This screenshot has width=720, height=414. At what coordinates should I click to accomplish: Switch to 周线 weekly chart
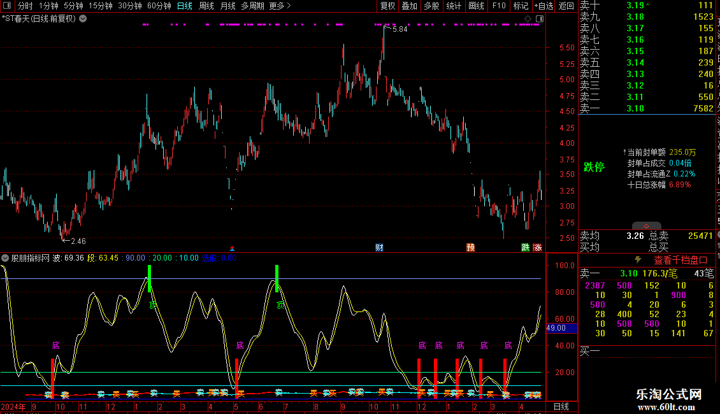click(x=206, y=6)
